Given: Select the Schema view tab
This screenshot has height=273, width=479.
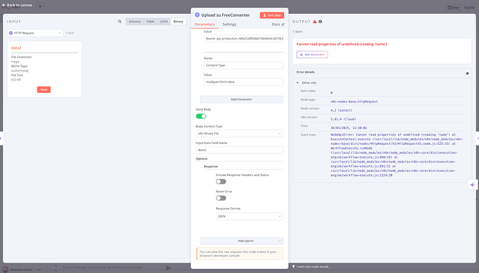Looking at the screenshot, I should click(x=135, y=21).
